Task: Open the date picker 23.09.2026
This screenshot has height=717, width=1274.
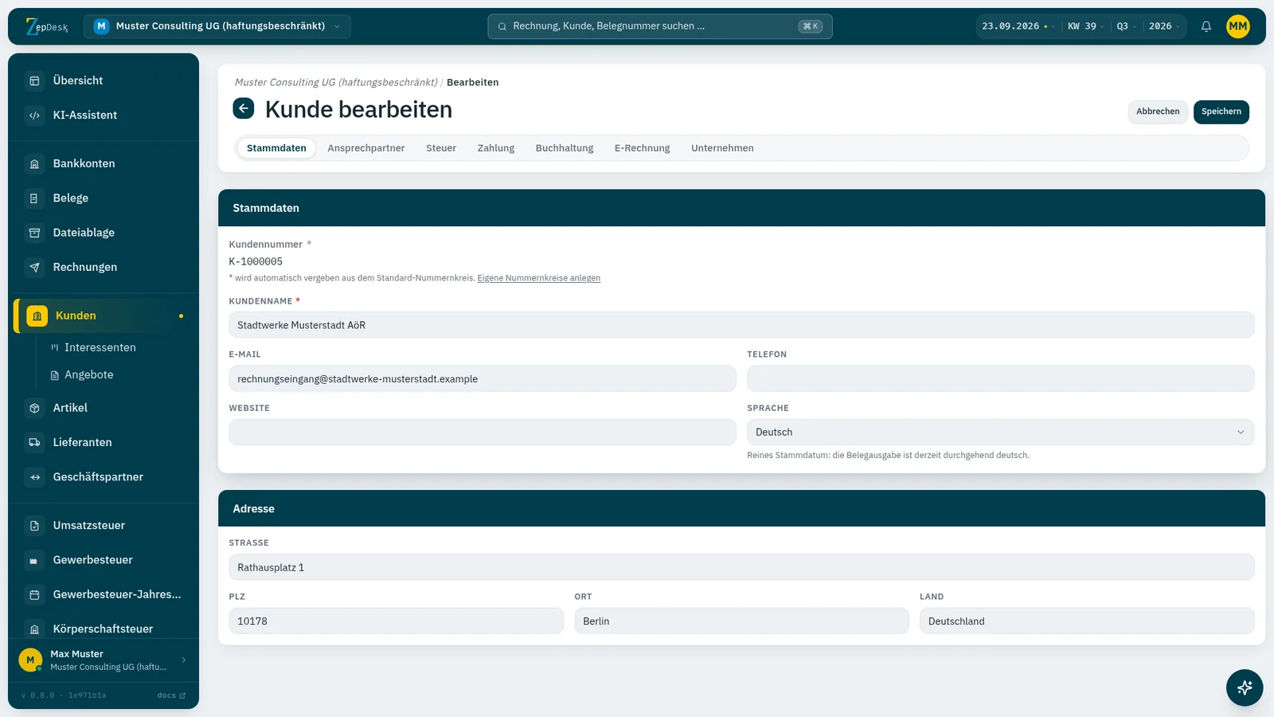Action: click(1018, 26)
